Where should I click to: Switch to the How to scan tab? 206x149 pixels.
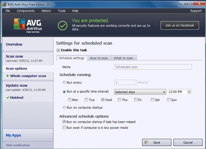(99, 58)
